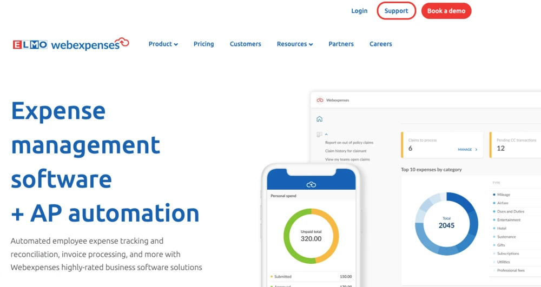Image resolution: width=541 pixels, height=287 pixels.
Task: Click the Support button
Action: [x=396, y=11]
